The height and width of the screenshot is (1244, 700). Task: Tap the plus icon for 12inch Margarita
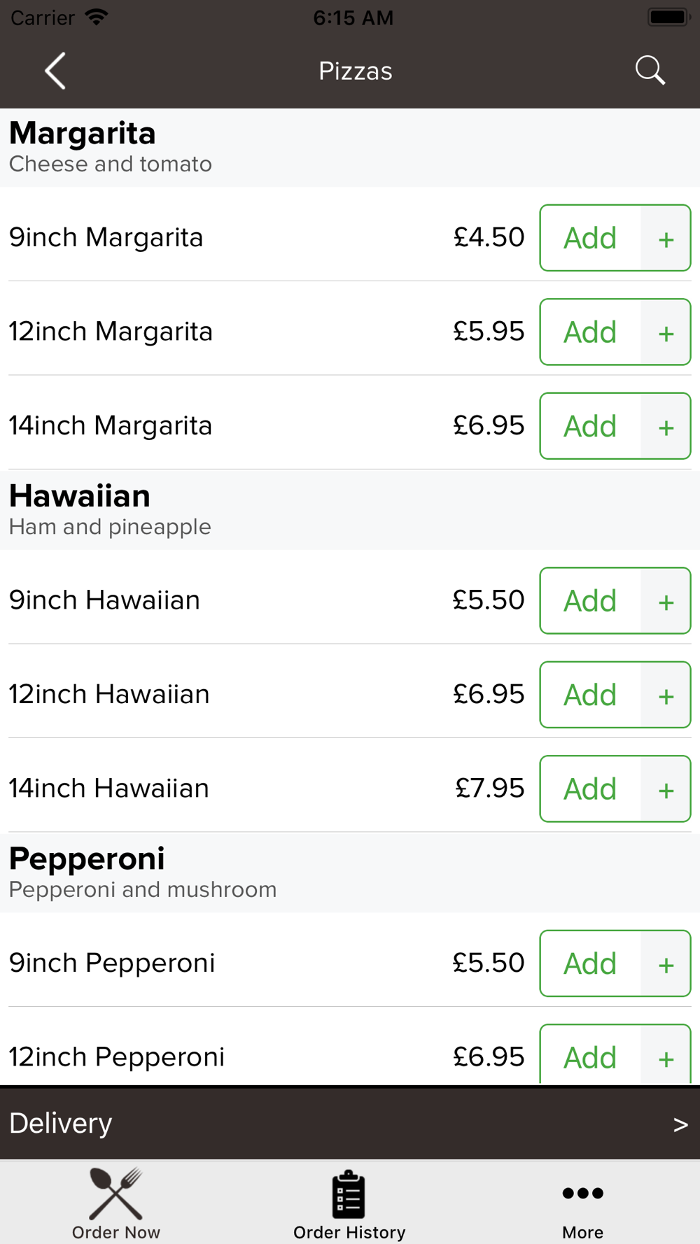[666, 332]
